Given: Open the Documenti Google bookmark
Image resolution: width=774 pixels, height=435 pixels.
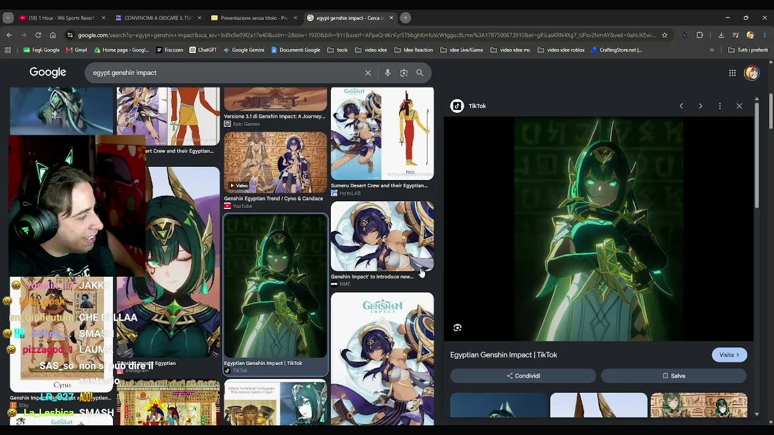Looking at the screenshot, I should click(x=296, y=50).
